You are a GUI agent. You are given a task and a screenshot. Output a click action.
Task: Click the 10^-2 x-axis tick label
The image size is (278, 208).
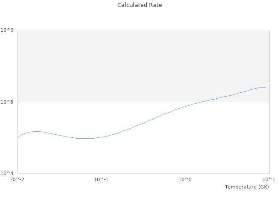coord(17,179)
